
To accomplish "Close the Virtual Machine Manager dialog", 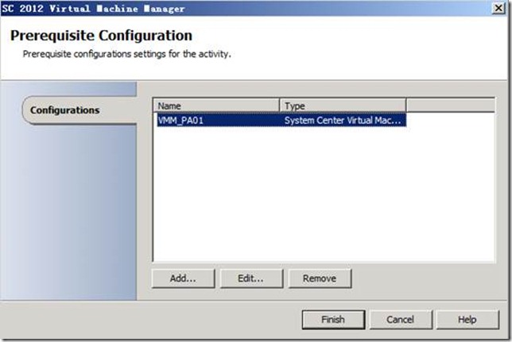I will pos(498,8).
